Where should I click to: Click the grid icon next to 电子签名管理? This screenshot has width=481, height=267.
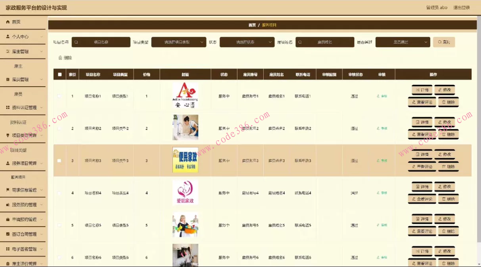pos(8,249)
